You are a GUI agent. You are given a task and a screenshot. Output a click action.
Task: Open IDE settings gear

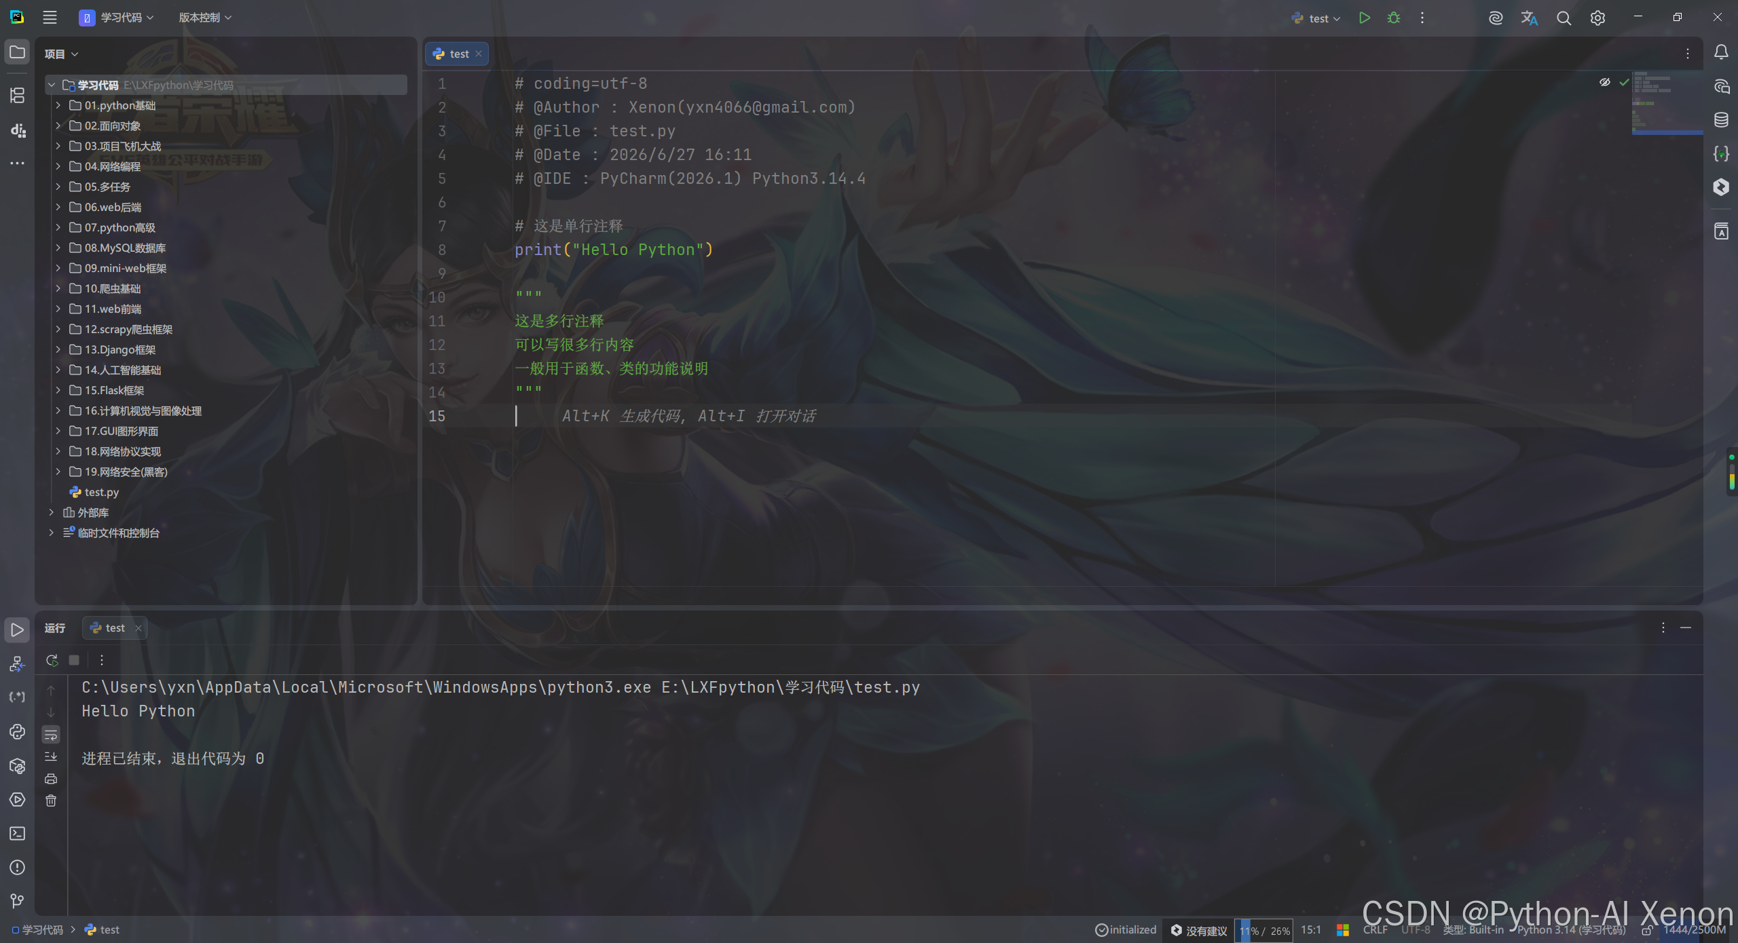[x=1597, y=18]
